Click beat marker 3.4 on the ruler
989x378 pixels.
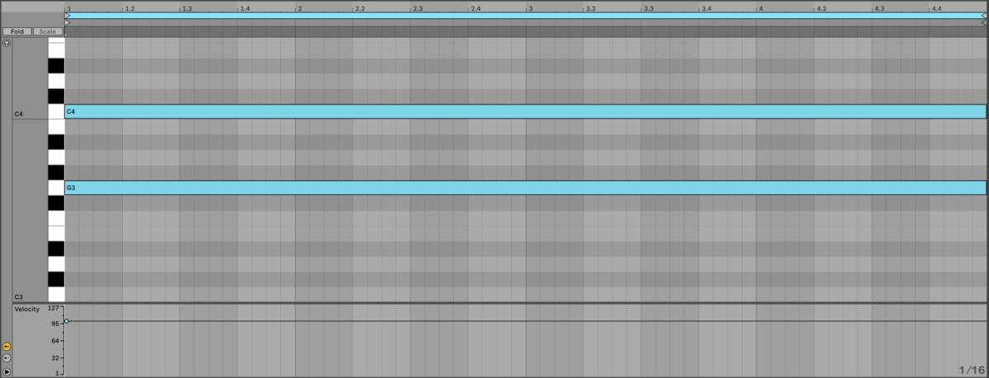coord(706,8)
